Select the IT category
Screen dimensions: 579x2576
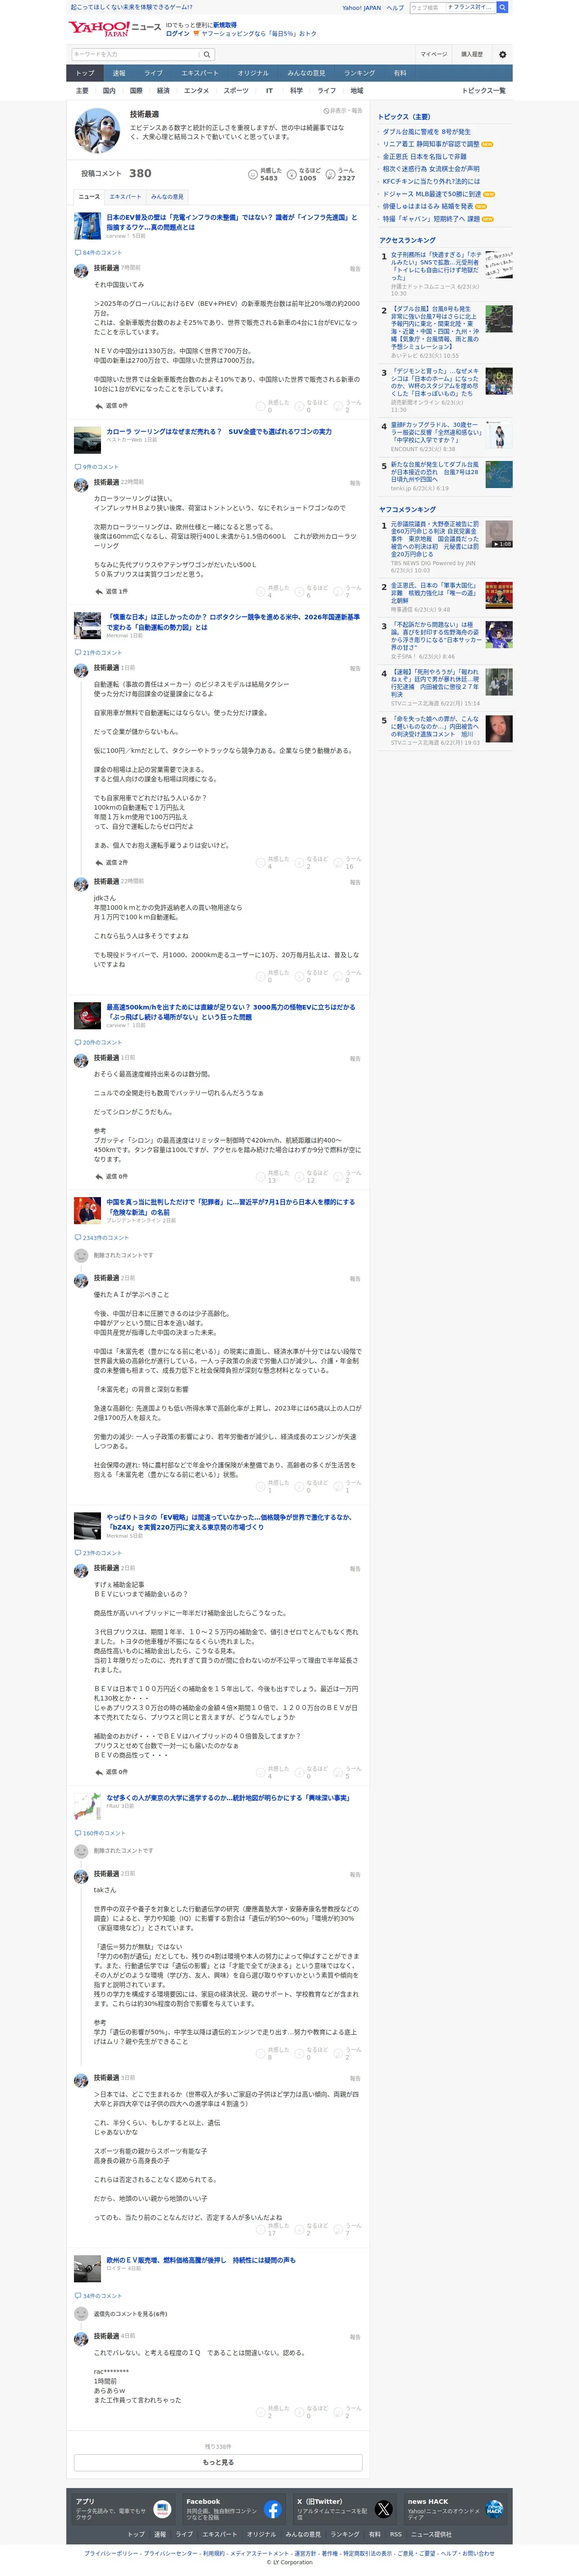(x=269, y=91)
